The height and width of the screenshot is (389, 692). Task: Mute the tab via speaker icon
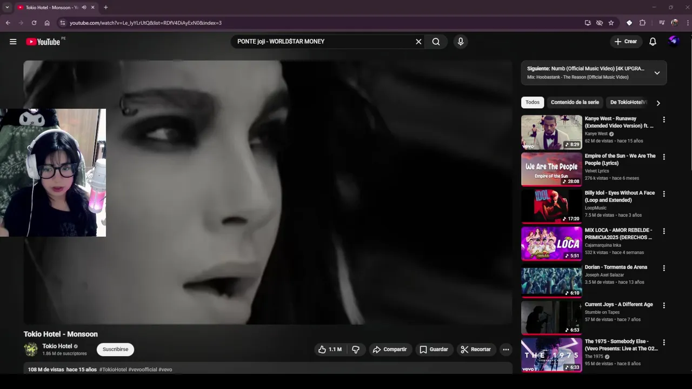click(x=84, y=8)
